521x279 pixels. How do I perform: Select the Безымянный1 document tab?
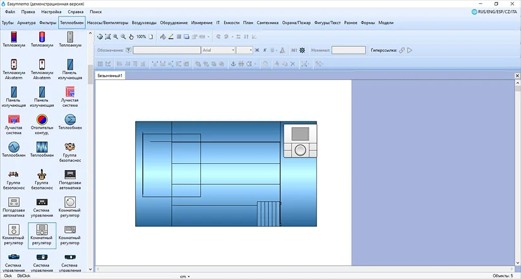pyautogui.click(x=110, y=75)
